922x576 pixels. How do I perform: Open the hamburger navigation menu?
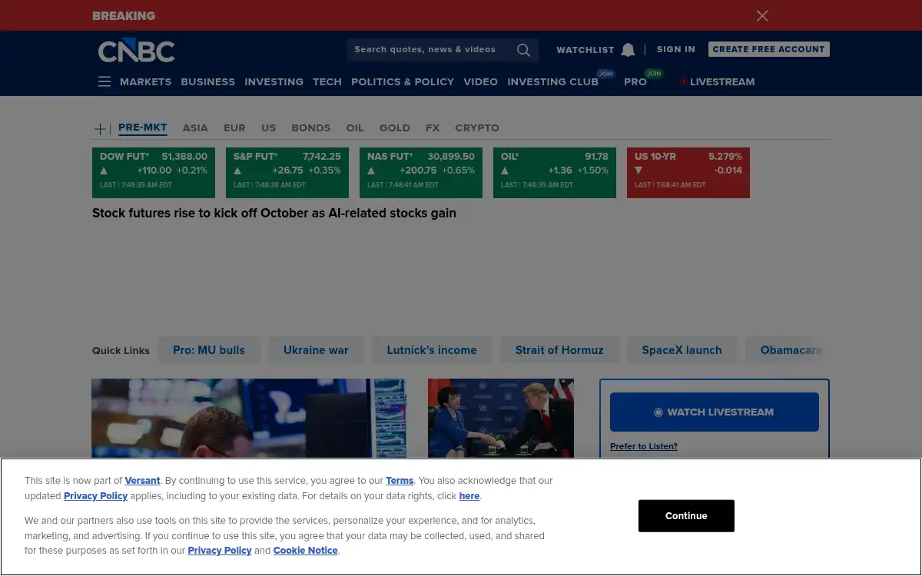tap(104, 81)
